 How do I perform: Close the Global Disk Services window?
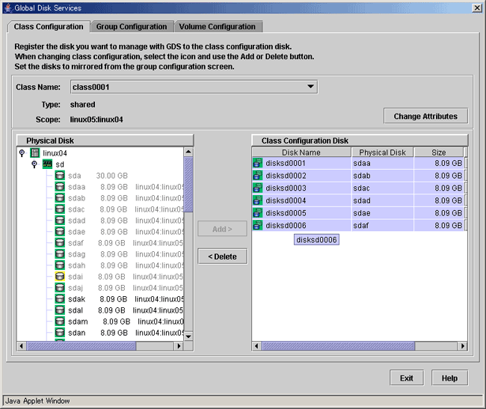pyautogui.click(x=477, y=7)
